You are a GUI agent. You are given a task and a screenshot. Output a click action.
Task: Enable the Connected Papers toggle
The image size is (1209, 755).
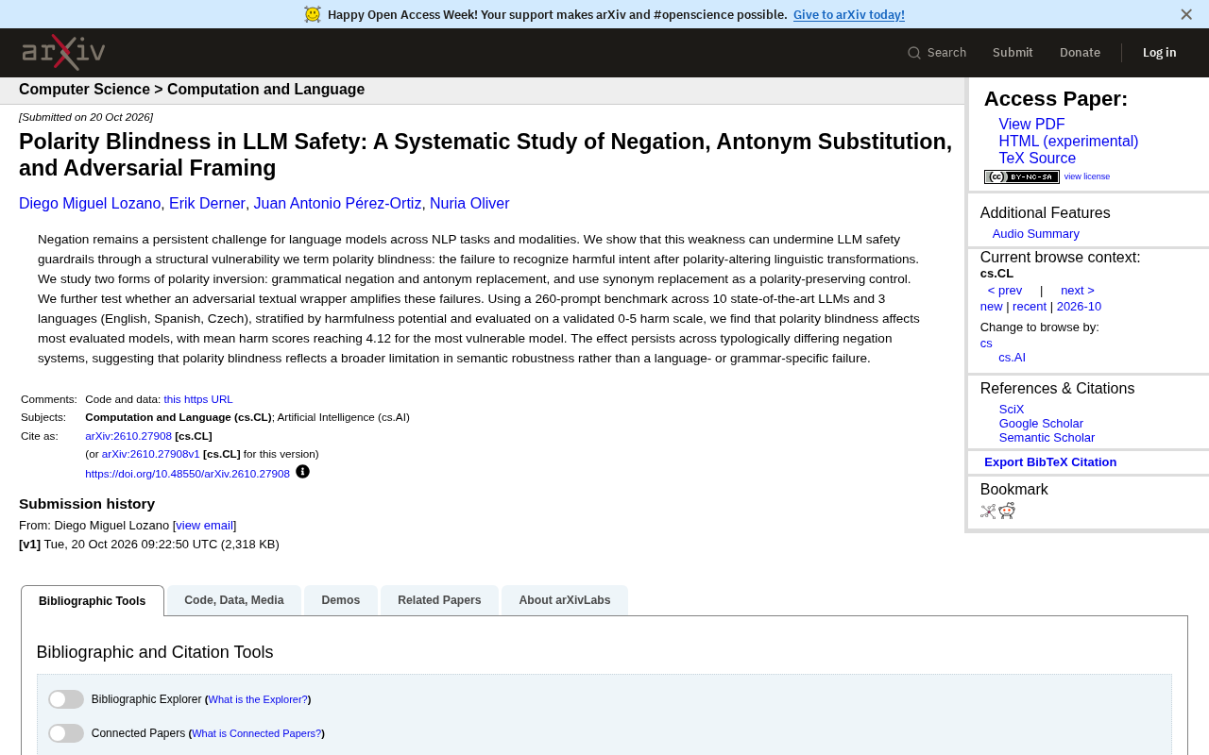tap(66, 733)
